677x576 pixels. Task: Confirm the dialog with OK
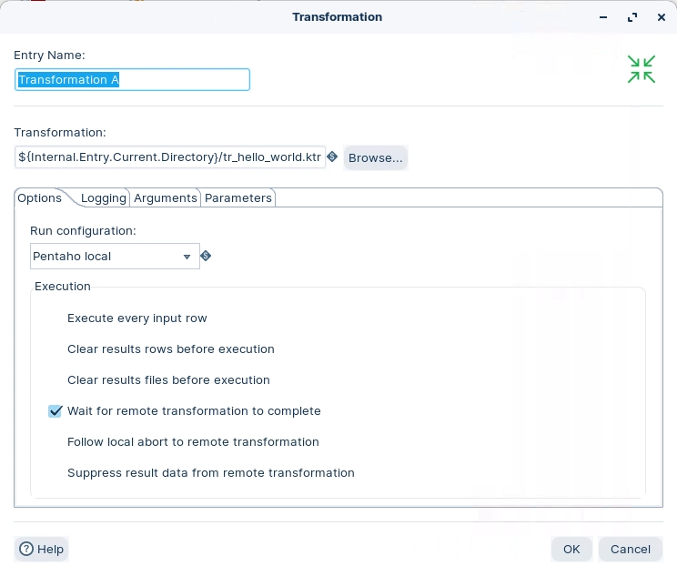pyautogui.click(x=571, y=549)
